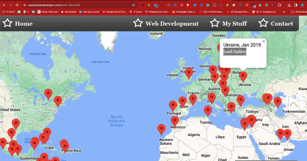The width and height of the screenshot is (307, 161).
Task: Open the Downloads icon in the toolbar
Action: point(289,5)
